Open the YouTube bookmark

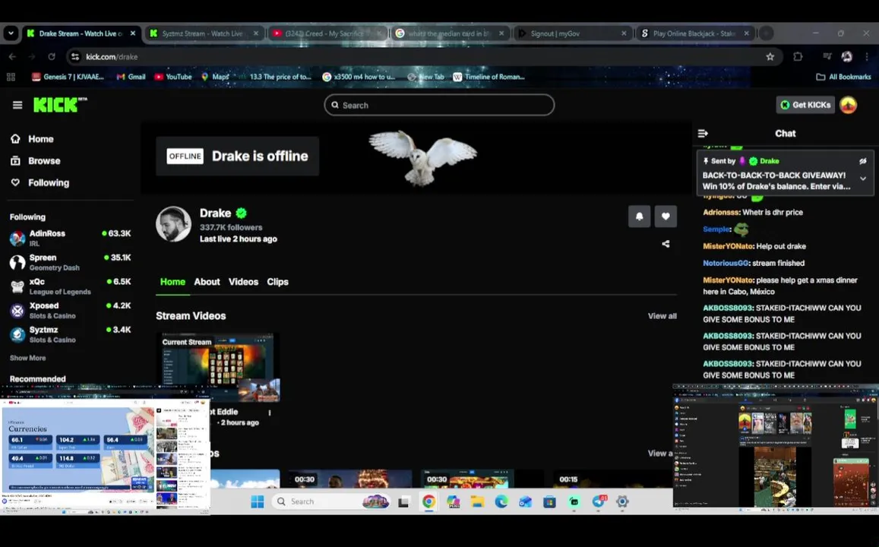tap(173, 77)
